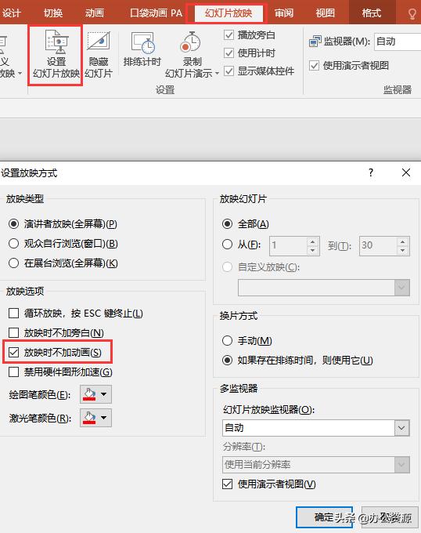Select 从(F) slide range radio button
The width and height of the screenshot is (421, 533).
pos(227,245)
